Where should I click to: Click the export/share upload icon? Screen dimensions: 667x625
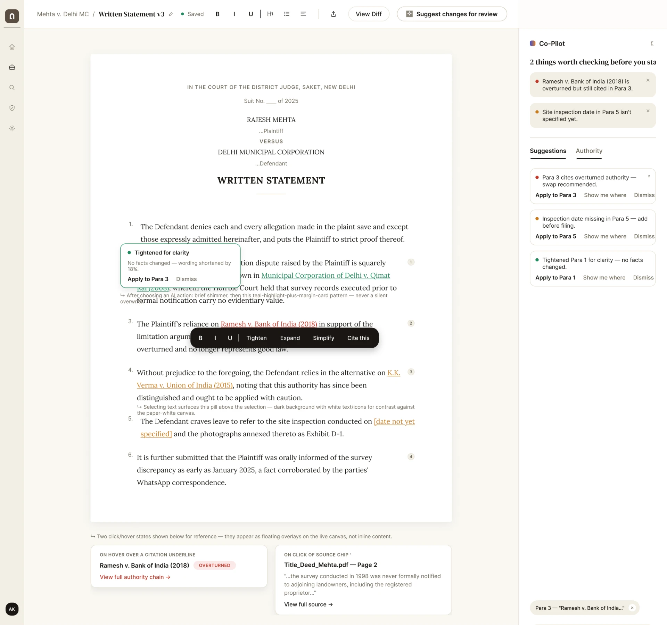click(x=333, y=14)
